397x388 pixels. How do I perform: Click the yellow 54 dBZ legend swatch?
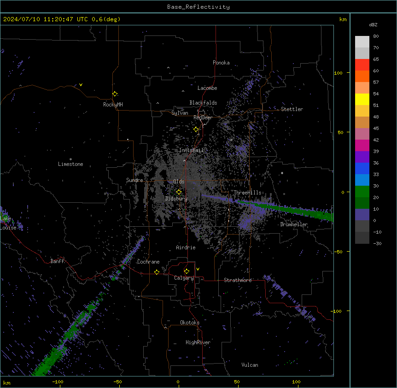pos(362,99)
